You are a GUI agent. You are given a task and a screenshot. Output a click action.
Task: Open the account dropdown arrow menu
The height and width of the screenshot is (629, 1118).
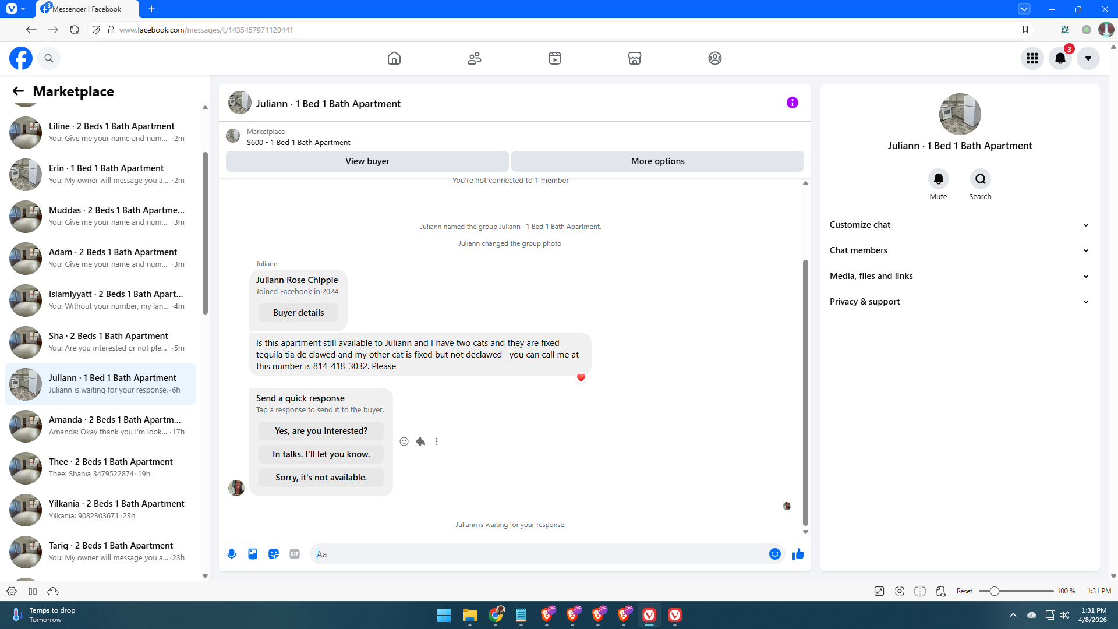tap(1088, 58)
